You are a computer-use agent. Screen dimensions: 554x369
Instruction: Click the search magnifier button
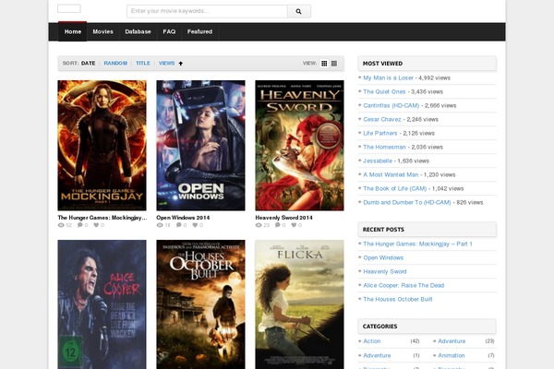point(299,11)
